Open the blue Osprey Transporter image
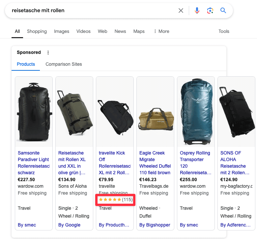The width and height of the screenshot is (257, 239). point(196,112)
